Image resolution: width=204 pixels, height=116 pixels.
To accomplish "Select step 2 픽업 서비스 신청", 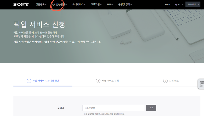I will coord(107,81).
